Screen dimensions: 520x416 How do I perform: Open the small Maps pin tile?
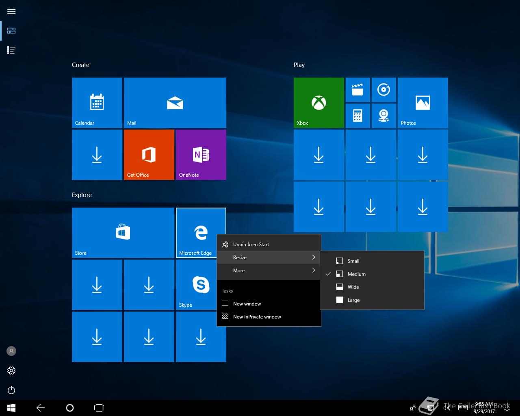384,116
